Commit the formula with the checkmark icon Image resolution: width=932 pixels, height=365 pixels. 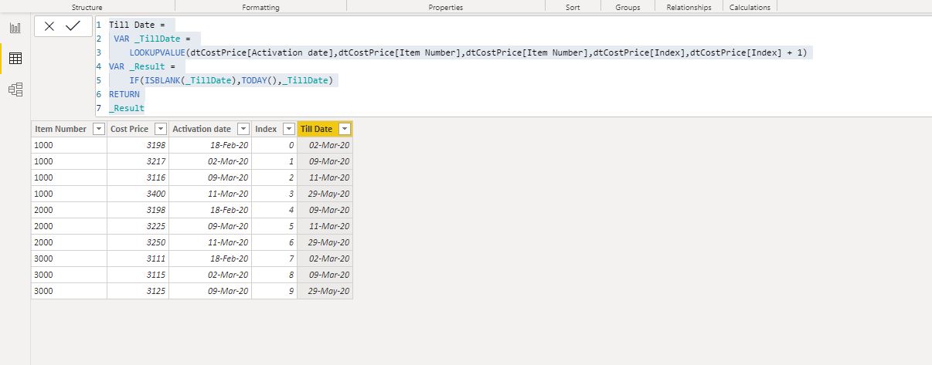[73, 26]
